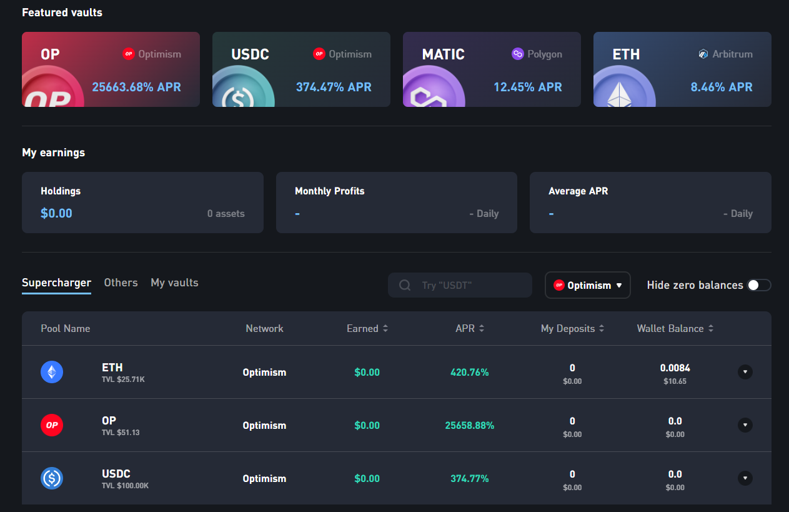Open the Optimism network dropdown

(x=588, y=285)
